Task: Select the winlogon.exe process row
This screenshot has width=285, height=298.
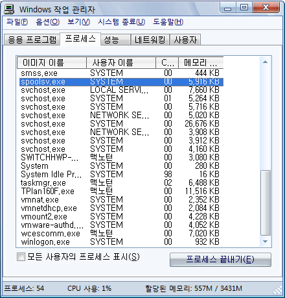Action: pyautogui.click(x=120, y=242)
